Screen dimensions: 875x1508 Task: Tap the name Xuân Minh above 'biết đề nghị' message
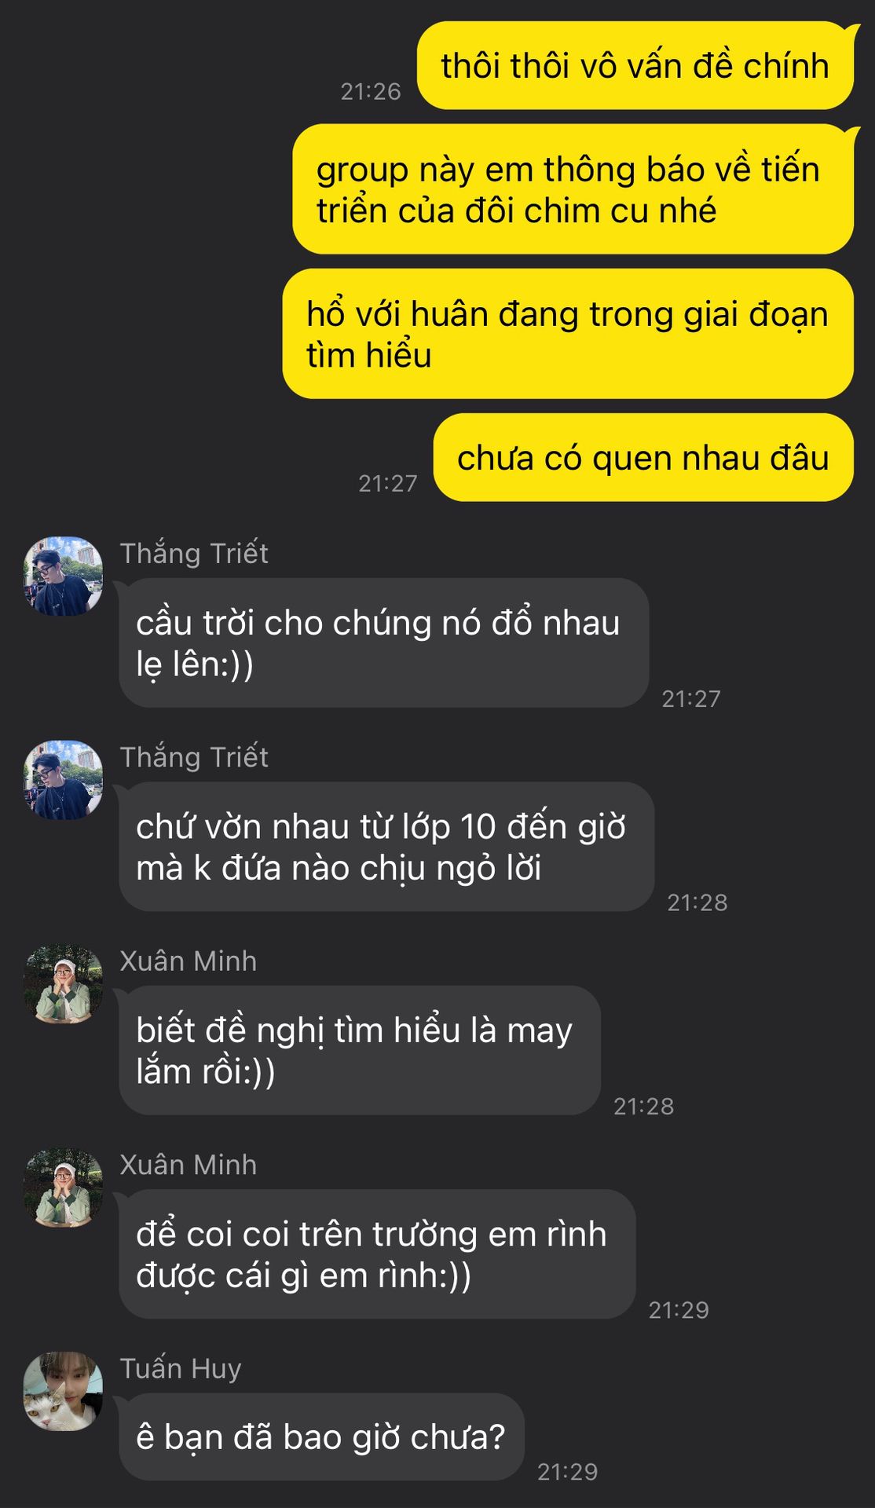pyautogui.click(x=189, y=961)
